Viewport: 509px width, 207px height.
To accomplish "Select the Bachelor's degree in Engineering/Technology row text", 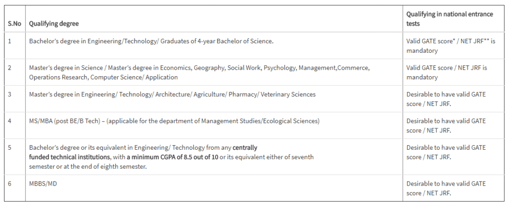I will tap(151, 42).
